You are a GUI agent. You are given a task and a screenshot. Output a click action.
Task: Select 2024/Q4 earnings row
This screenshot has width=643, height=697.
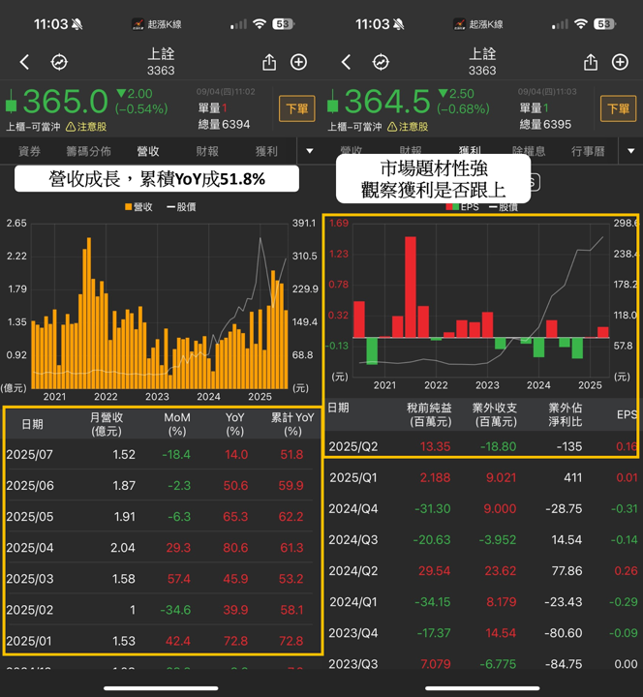(x=483, y=508)
